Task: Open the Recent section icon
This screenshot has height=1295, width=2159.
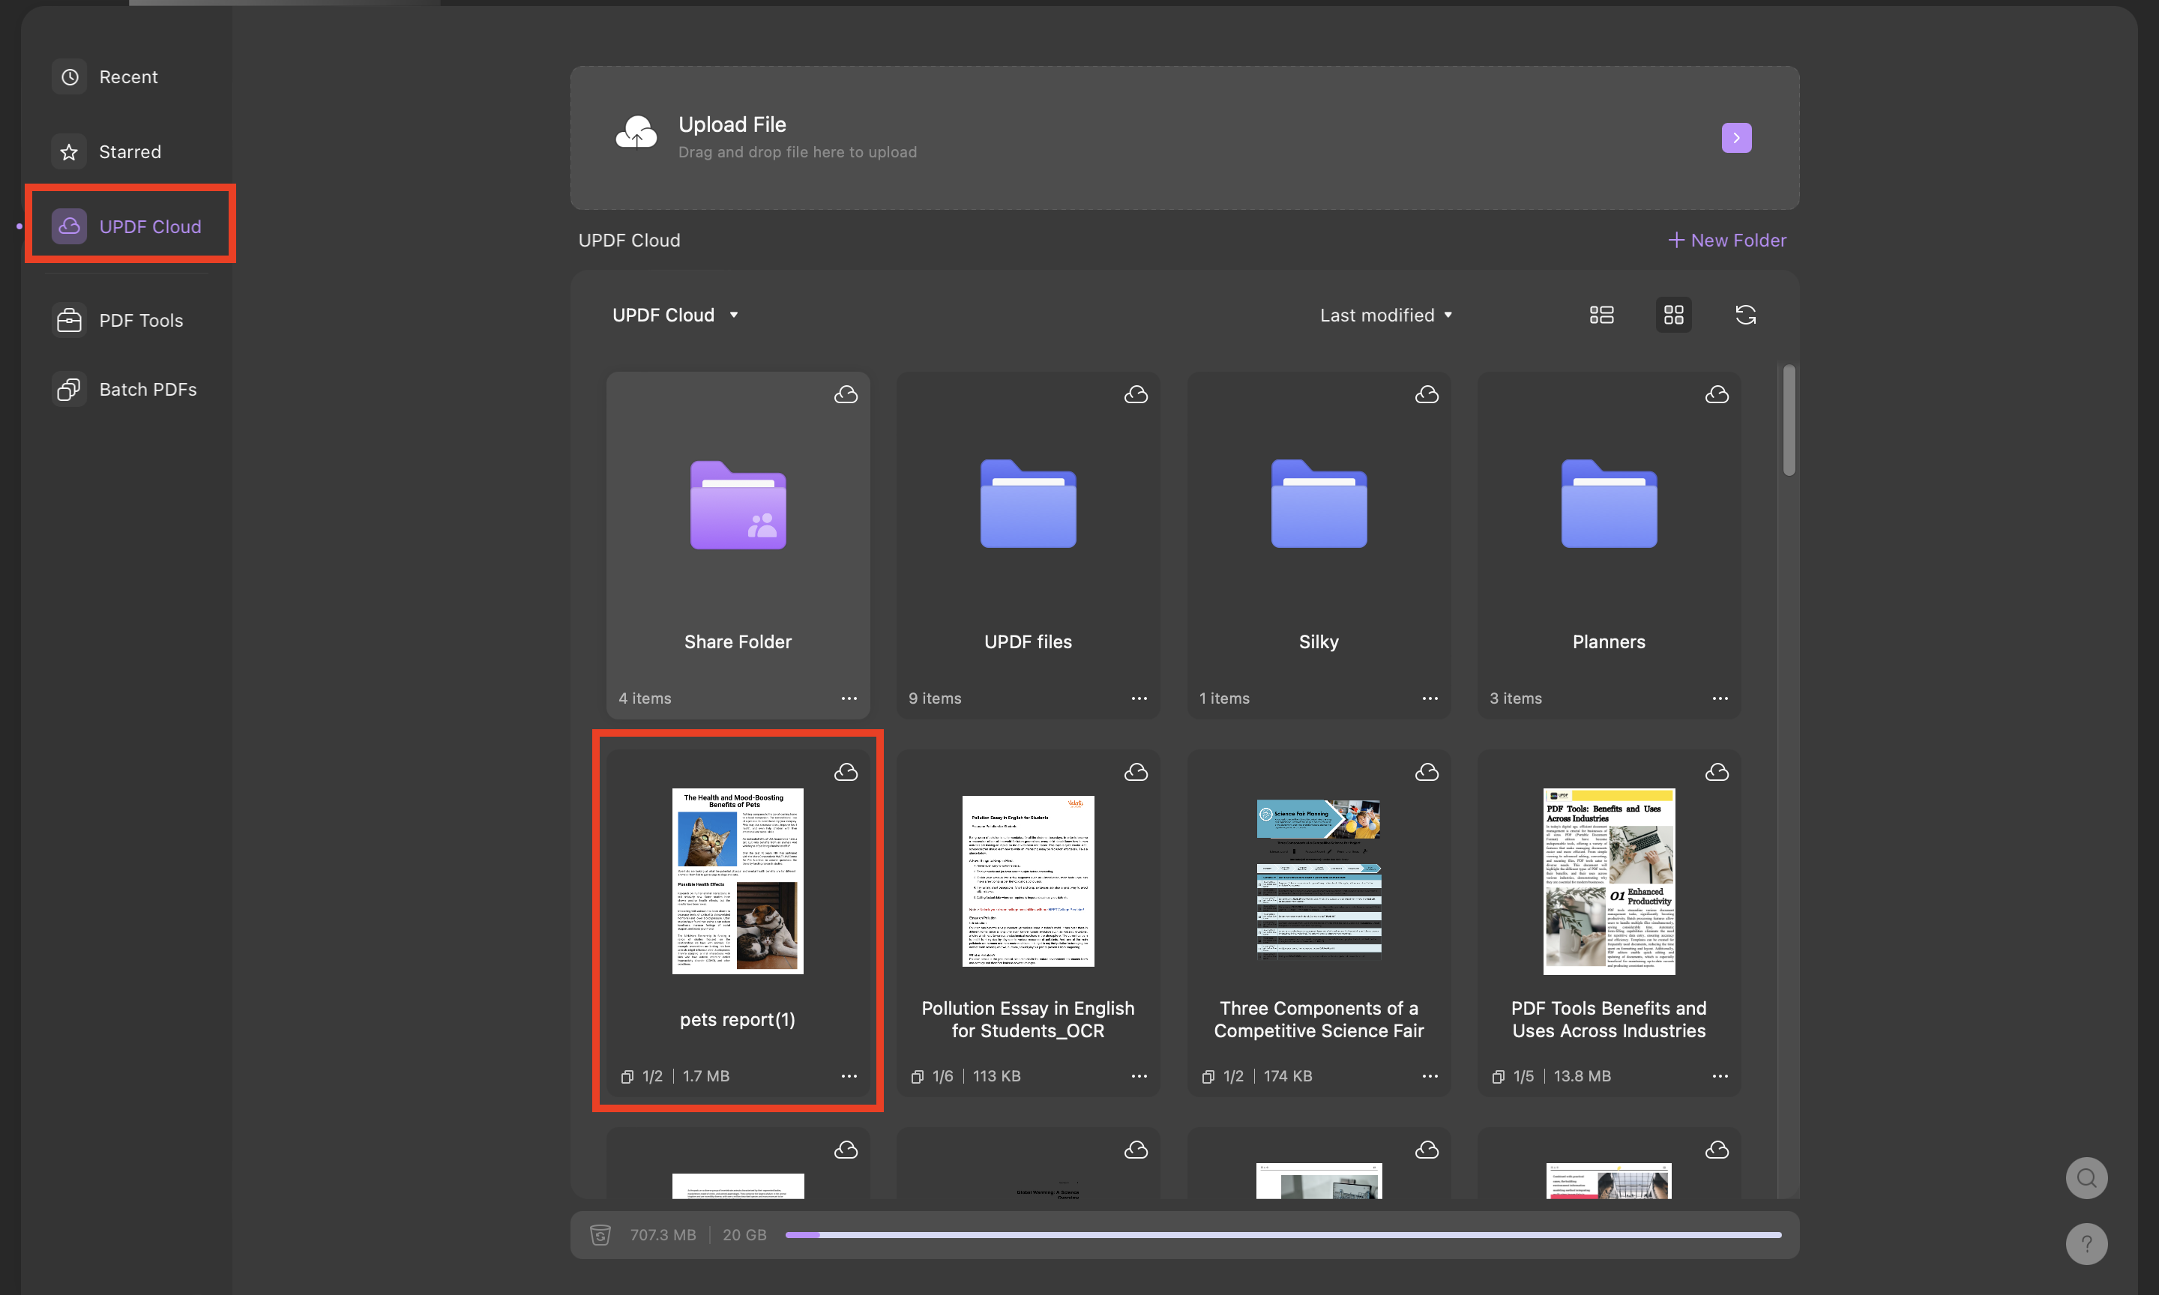Action: tap(69, 76)
